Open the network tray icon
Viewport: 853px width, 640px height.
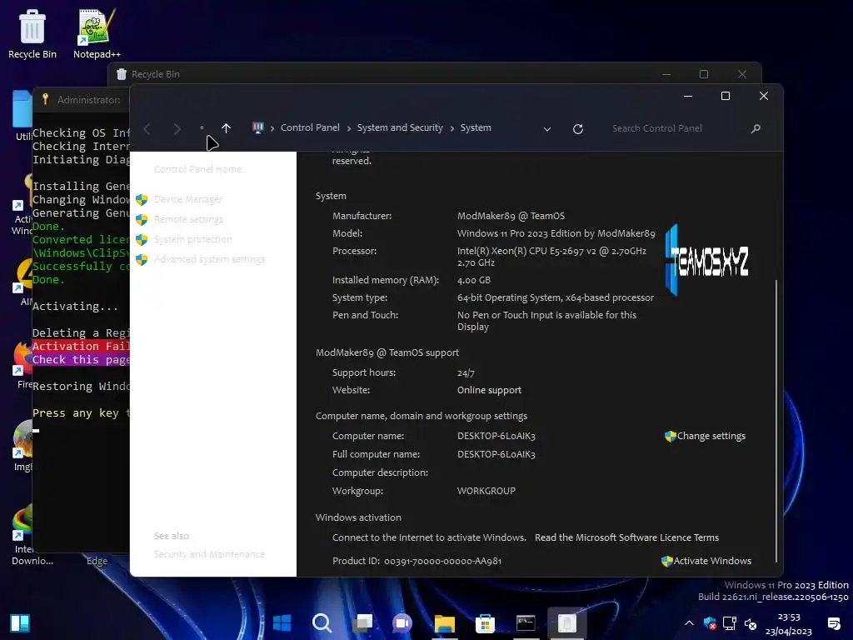pyautogui.click(x=730, y=623)
